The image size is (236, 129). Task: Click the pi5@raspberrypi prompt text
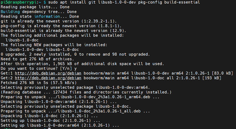[x=20, y=3]
